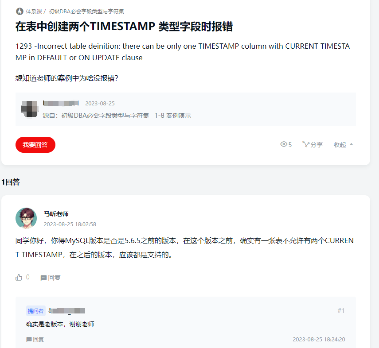Click the blurred asker avatar in question card
The height and width of the screenshot is (348, 379).
pos(30,109)
